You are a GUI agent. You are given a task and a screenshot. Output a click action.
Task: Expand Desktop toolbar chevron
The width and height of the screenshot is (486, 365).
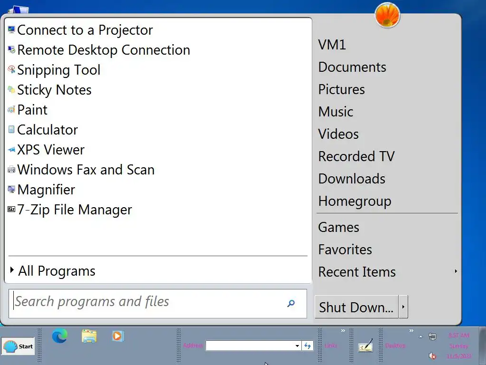point(411,331)
